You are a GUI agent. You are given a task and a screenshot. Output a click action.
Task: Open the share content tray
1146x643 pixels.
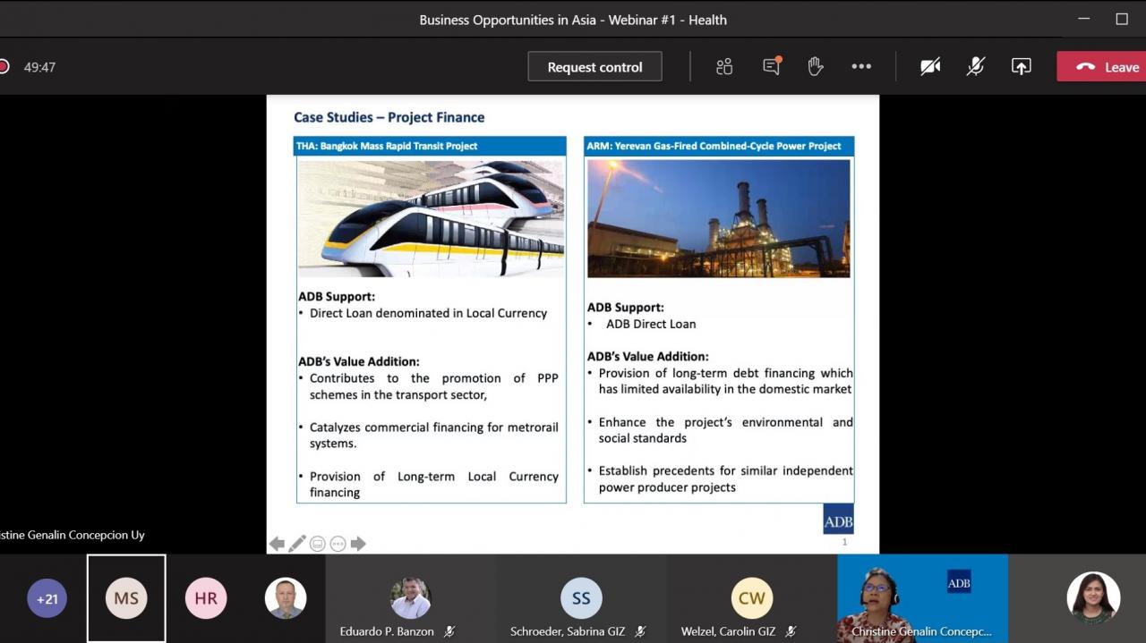tap(1021, 66)
